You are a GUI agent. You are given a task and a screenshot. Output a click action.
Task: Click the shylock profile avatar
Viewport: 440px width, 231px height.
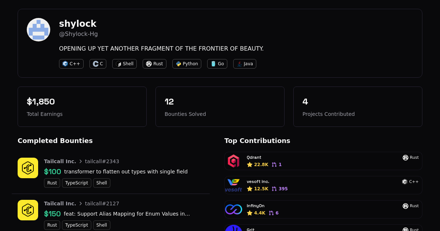(x=38, y=30)
